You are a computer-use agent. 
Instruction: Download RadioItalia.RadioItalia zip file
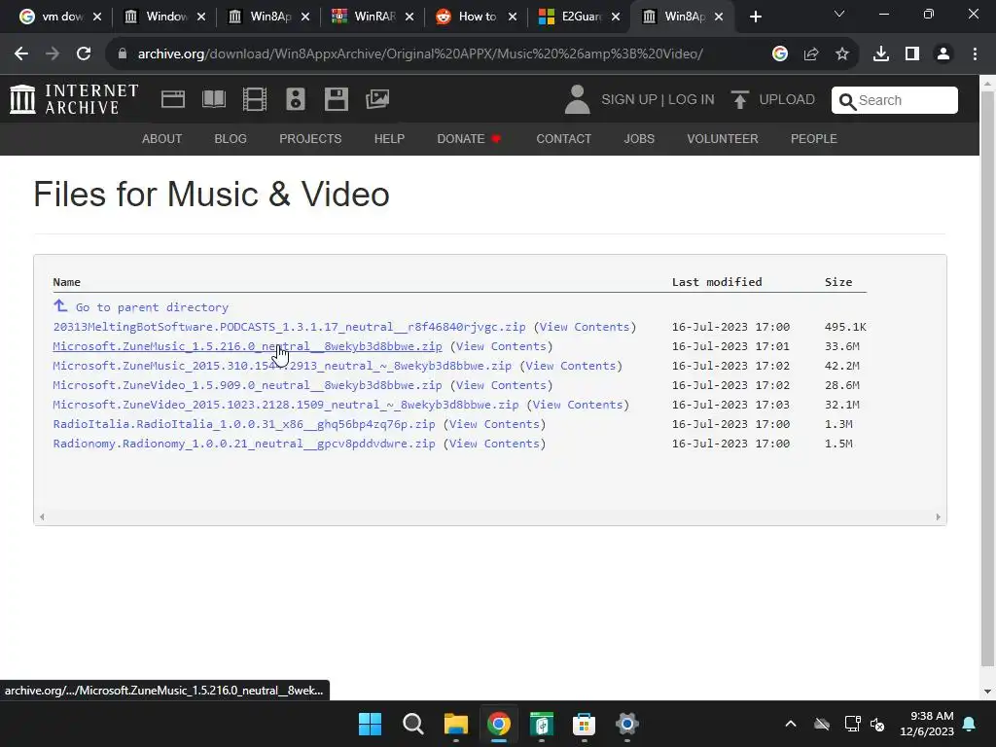tap(244, 424)
